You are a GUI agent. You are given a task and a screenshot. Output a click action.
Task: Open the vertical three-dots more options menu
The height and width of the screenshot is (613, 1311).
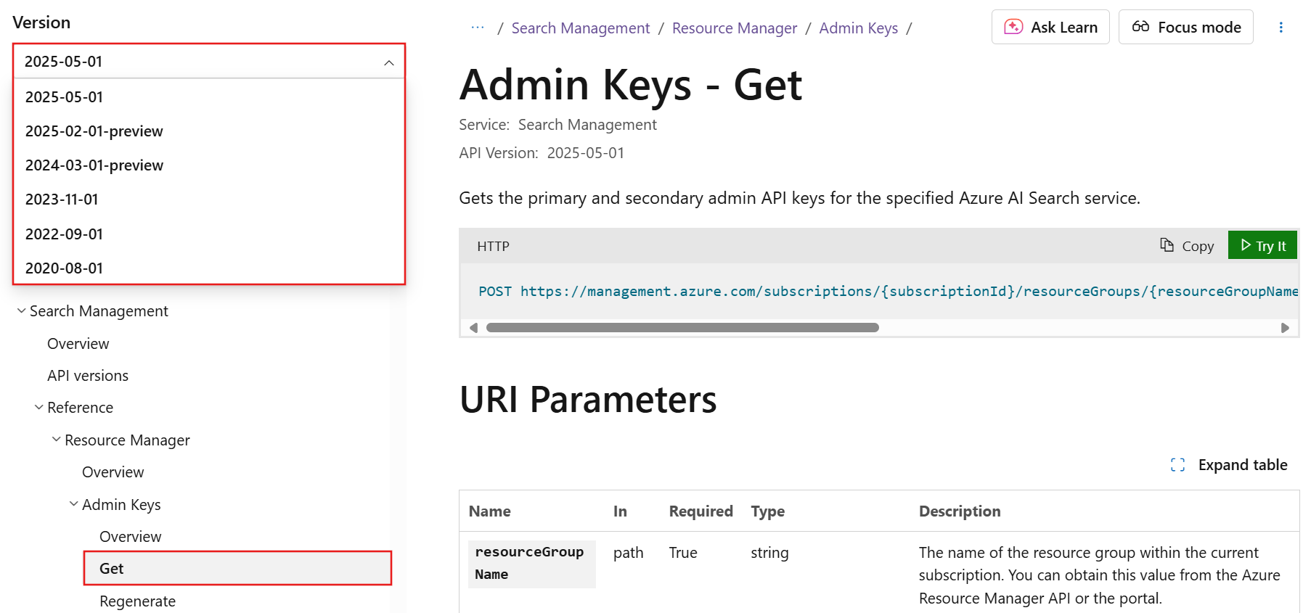pos(1281,28)
